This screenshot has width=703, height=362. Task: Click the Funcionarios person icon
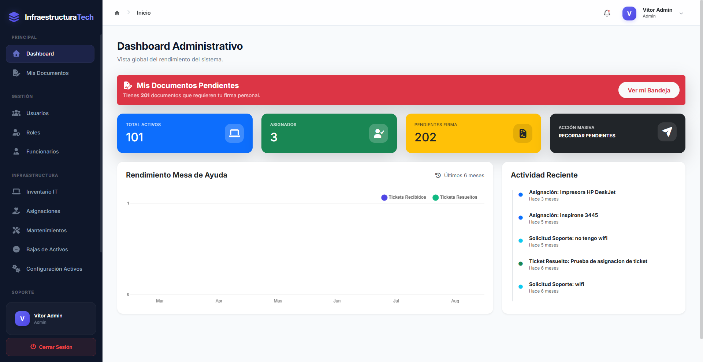[16, 152]
